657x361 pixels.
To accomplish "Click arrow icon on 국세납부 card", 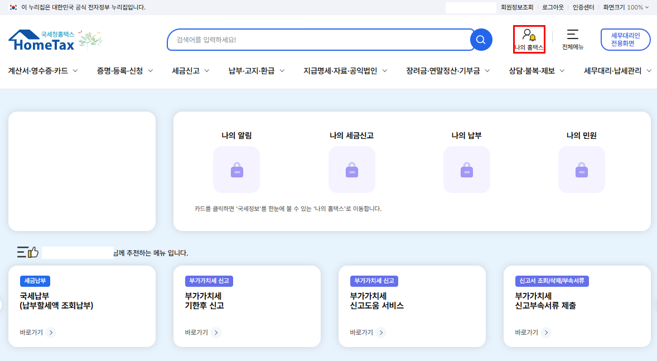I will (51, 333).
